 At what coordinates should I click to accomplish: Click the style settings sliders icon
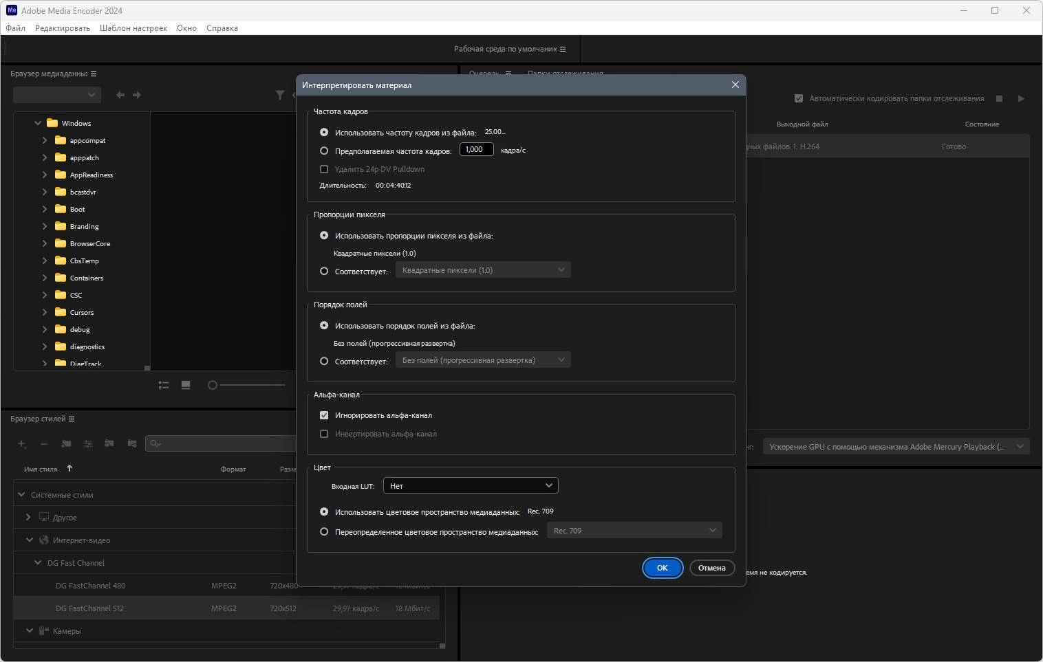(88, 444)
